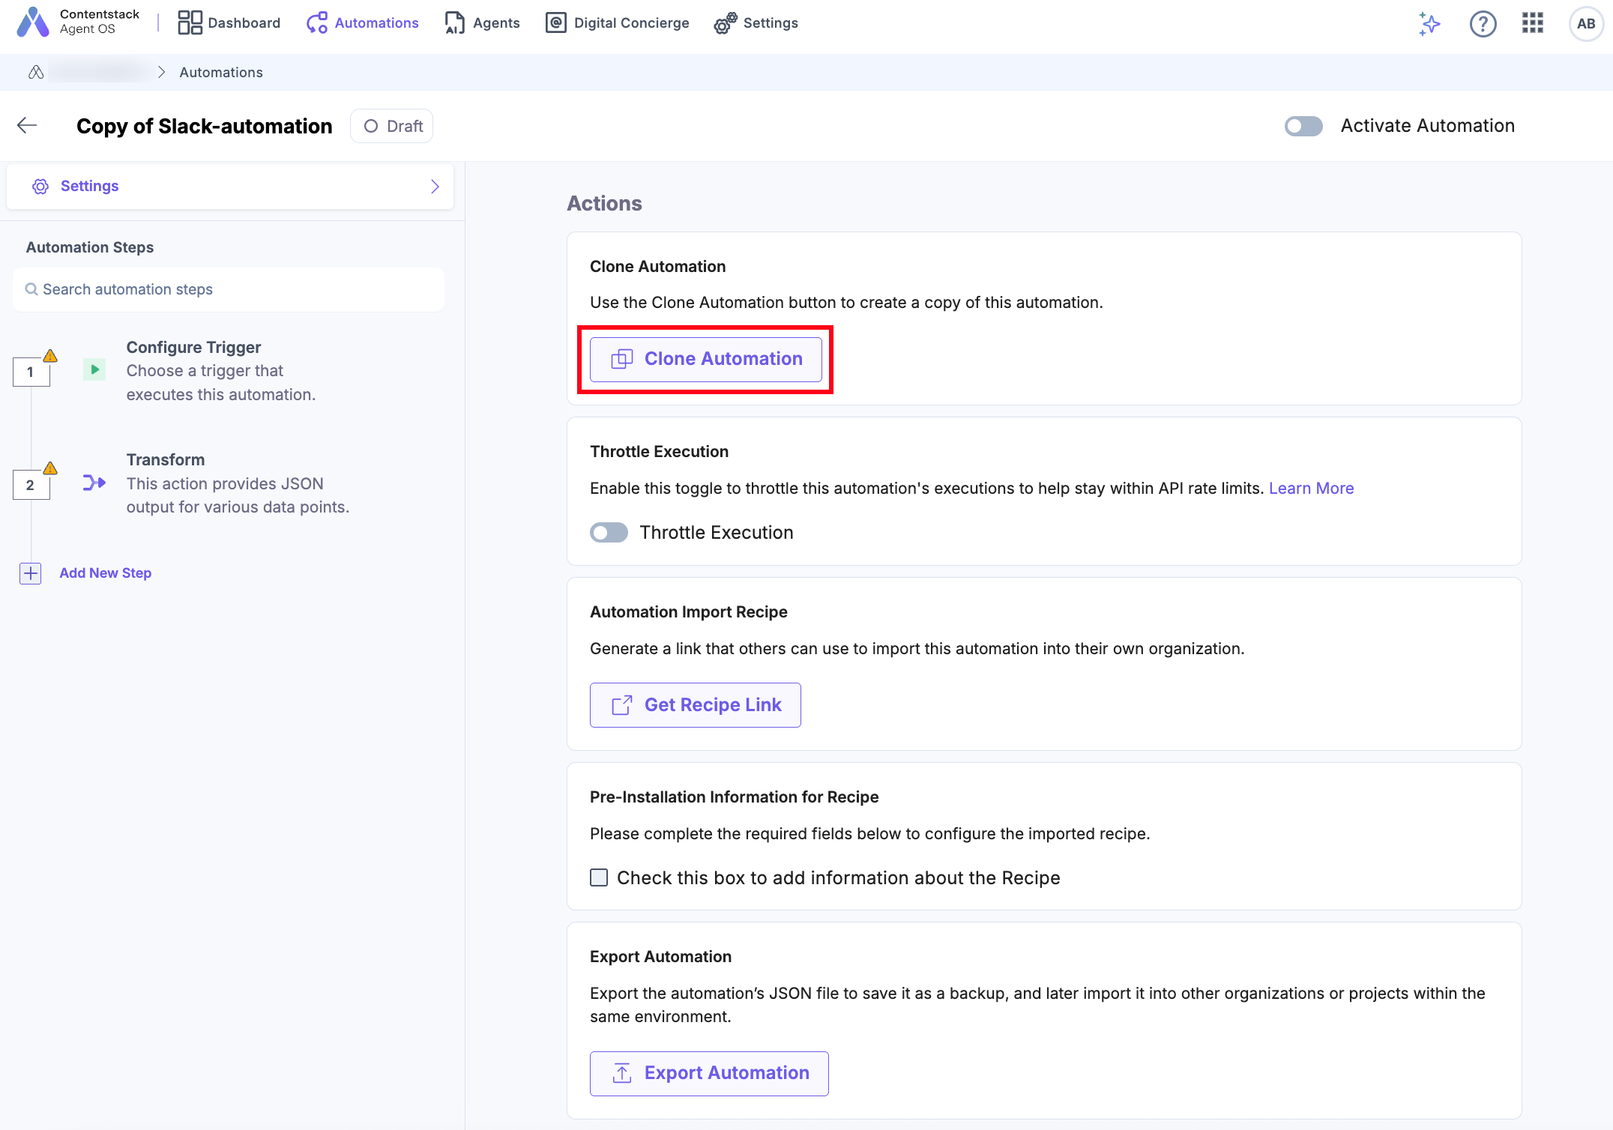Click the Search automation steps field
The image size is (1613, 1130).
pyautogui.click(x=229, y=289)
